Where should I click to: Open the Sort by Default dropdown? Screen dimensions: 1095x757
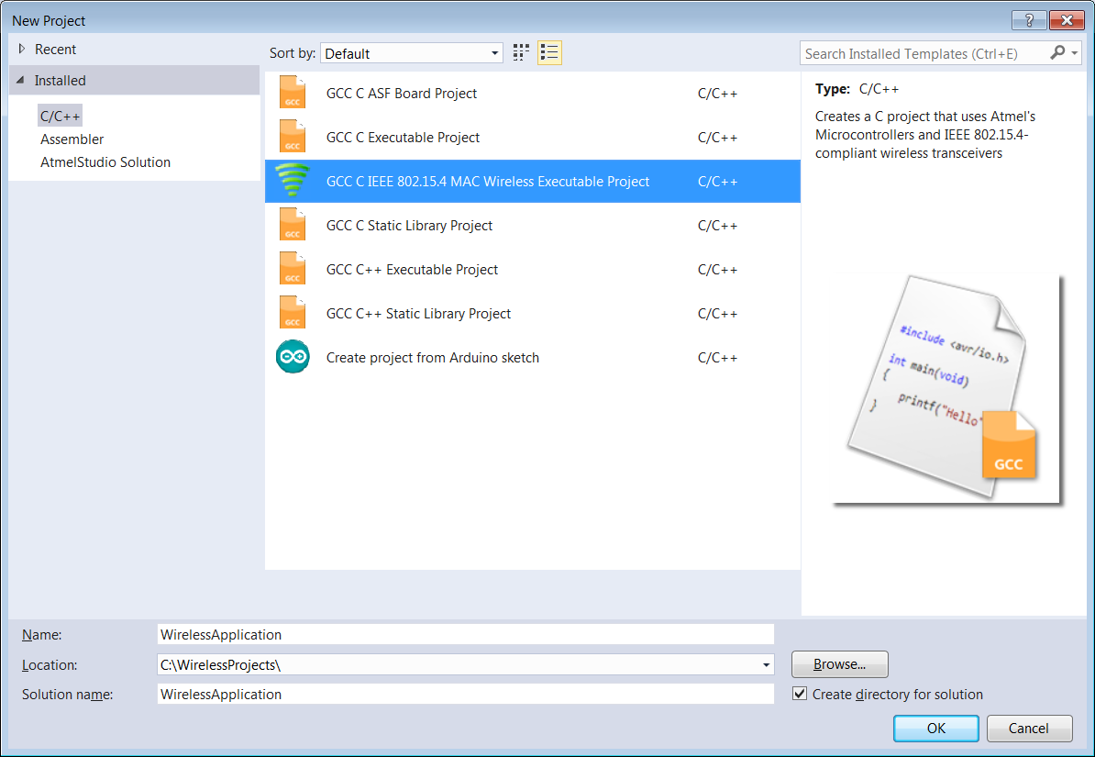pos(412,53)
